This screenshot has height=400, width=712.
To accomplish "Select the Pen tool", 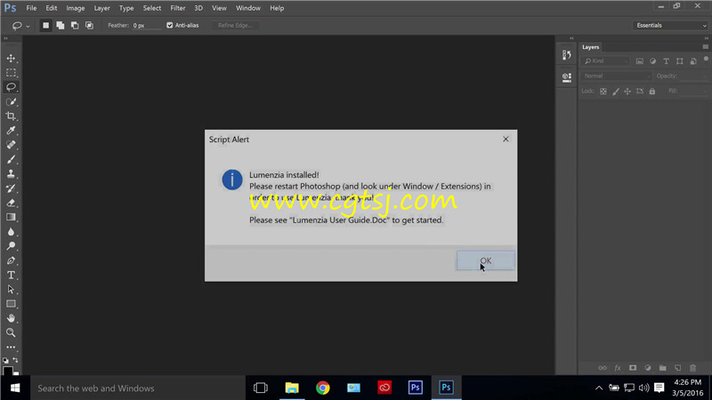I will click(11, 260).
